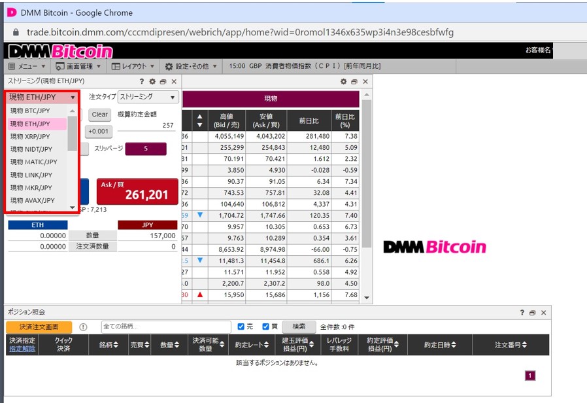The width and height of the screenshot is (587, 407).
Task: Select 現物 MKR/JPY from the list
Action: pos(37,188)
